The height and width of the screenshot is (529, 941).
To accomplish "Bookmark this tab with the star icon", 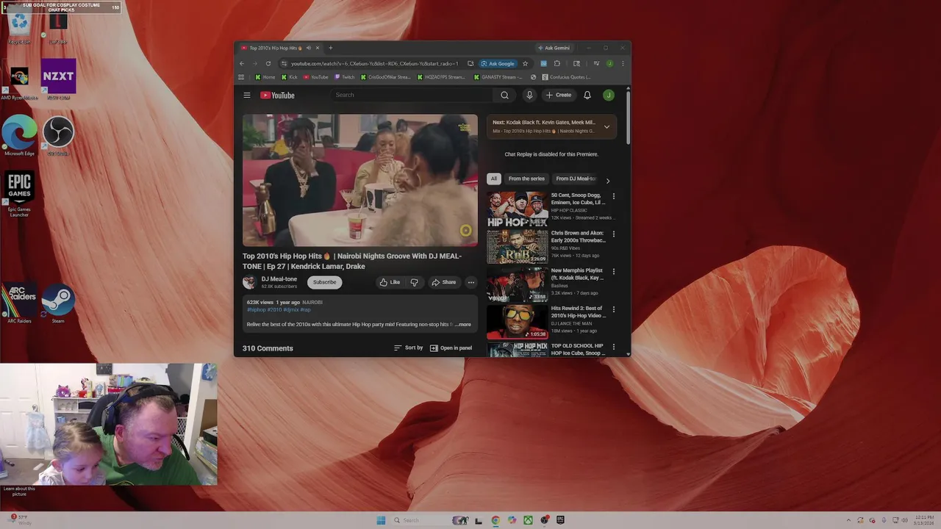I will click(x=525, y=63).
